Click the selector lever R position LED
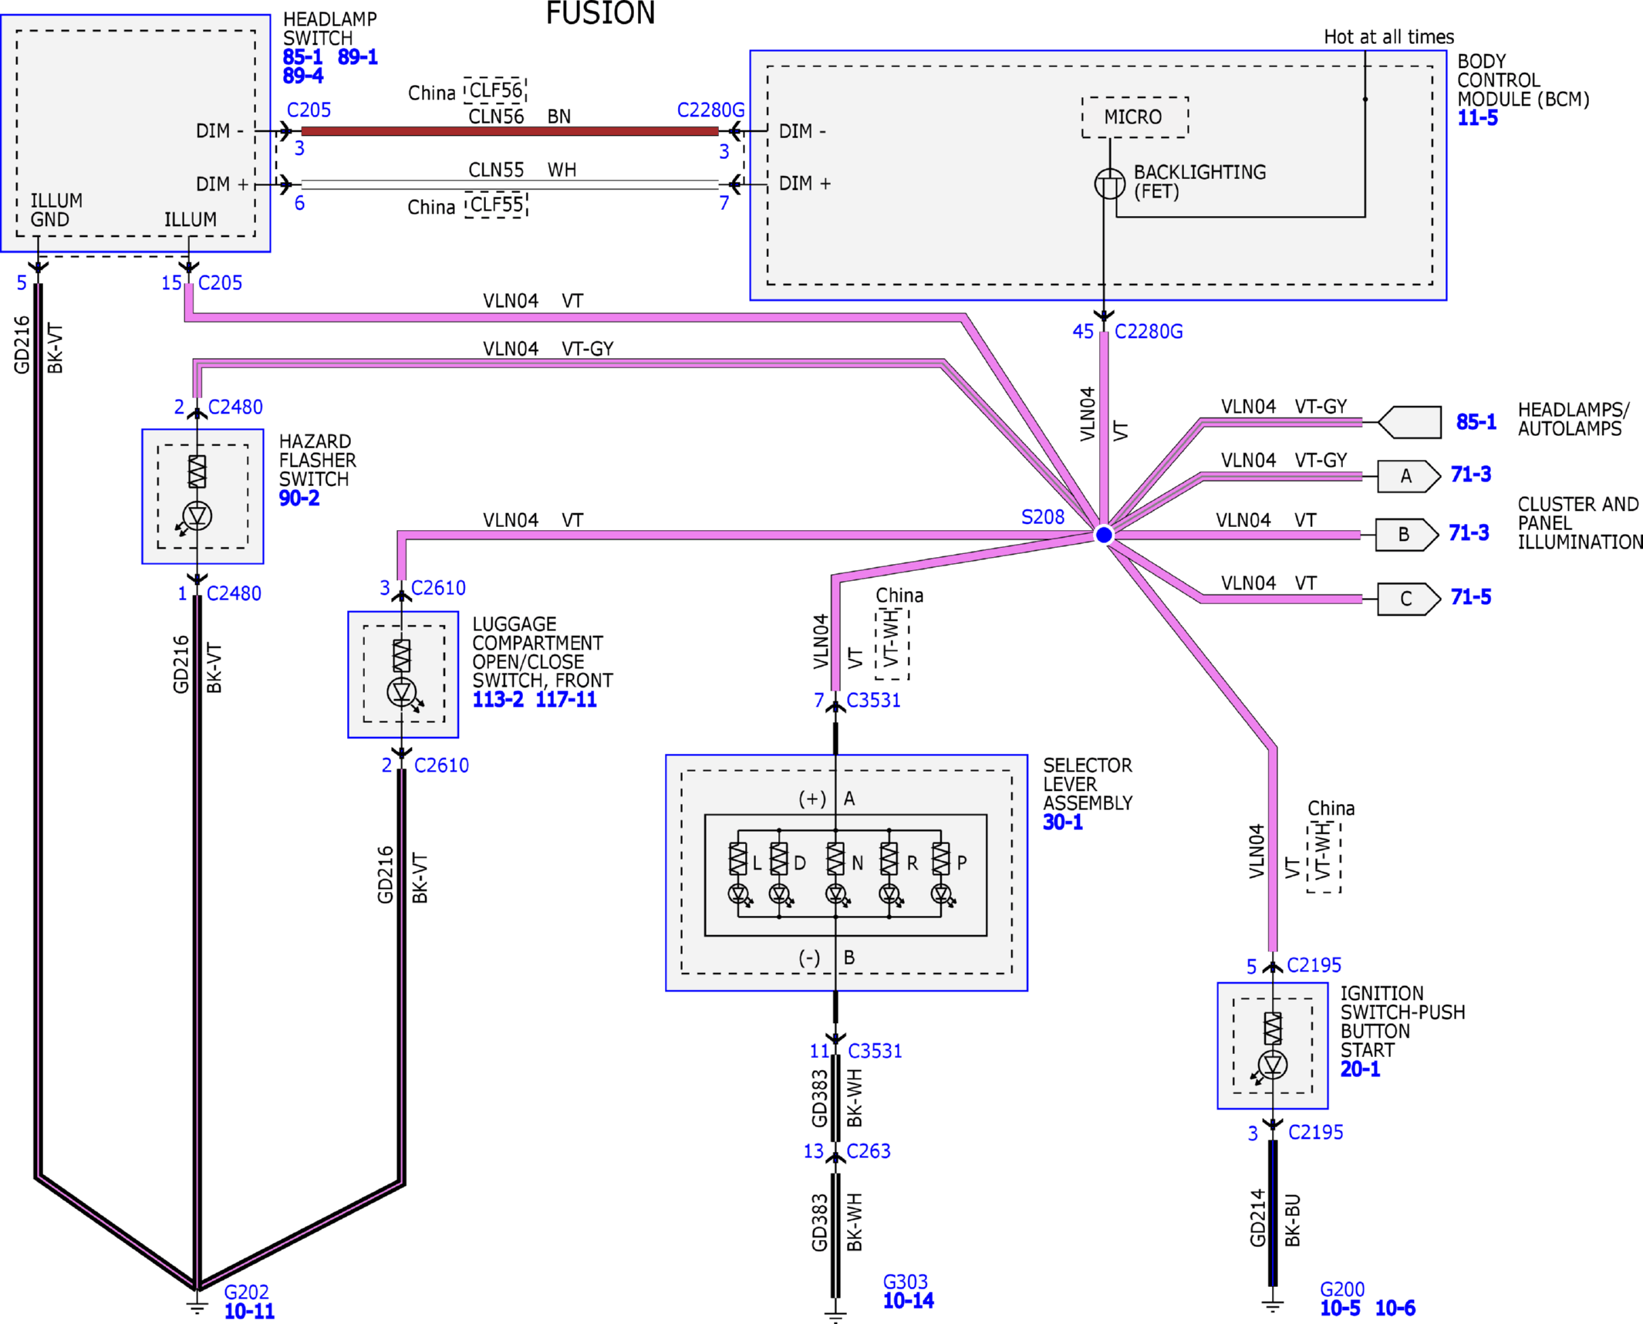This screenshot has width=1643, height=1324. [889, 893]
